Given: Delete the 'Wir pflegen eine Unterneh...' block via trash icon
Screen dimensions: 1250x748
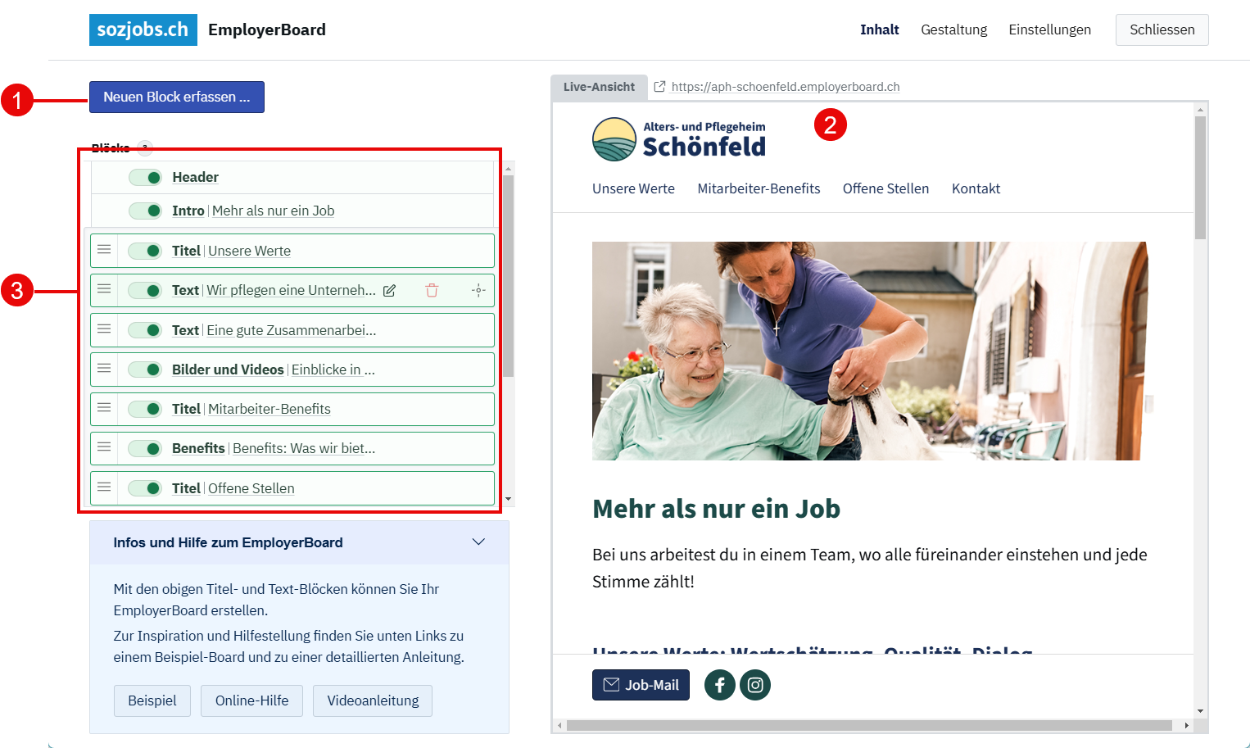Looking at the screenshot, I should tap(432, 291).
